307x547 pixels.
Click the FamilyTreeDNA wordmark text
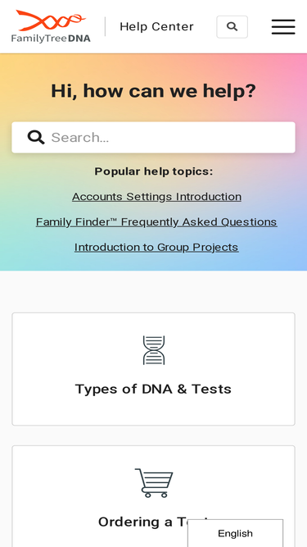(51, 38)
